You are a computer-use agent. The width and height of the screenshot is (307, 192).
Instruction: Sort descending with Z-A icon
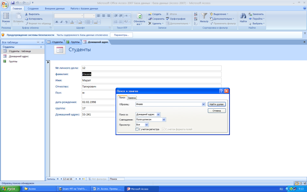coord(196,19)
